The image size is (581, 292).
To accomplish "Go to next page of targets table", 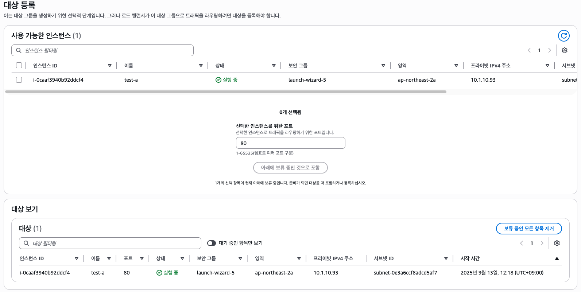I will coord(542,243).
